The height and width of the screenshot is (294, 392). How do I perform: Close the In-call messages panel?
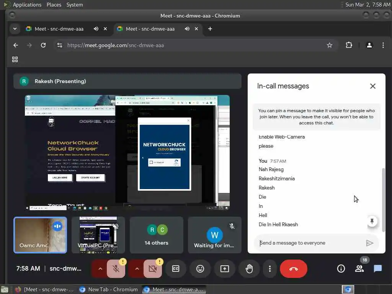click(372, 86)
